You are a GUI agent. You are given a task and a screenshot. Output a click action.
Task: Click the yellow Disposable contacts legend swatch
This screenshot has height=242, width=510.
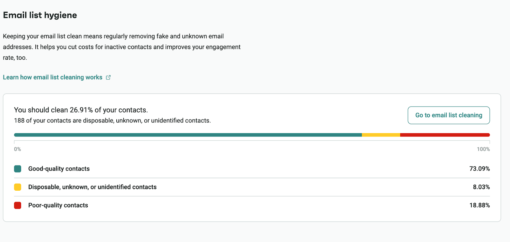pyautogui.click(x=18, y=187)
